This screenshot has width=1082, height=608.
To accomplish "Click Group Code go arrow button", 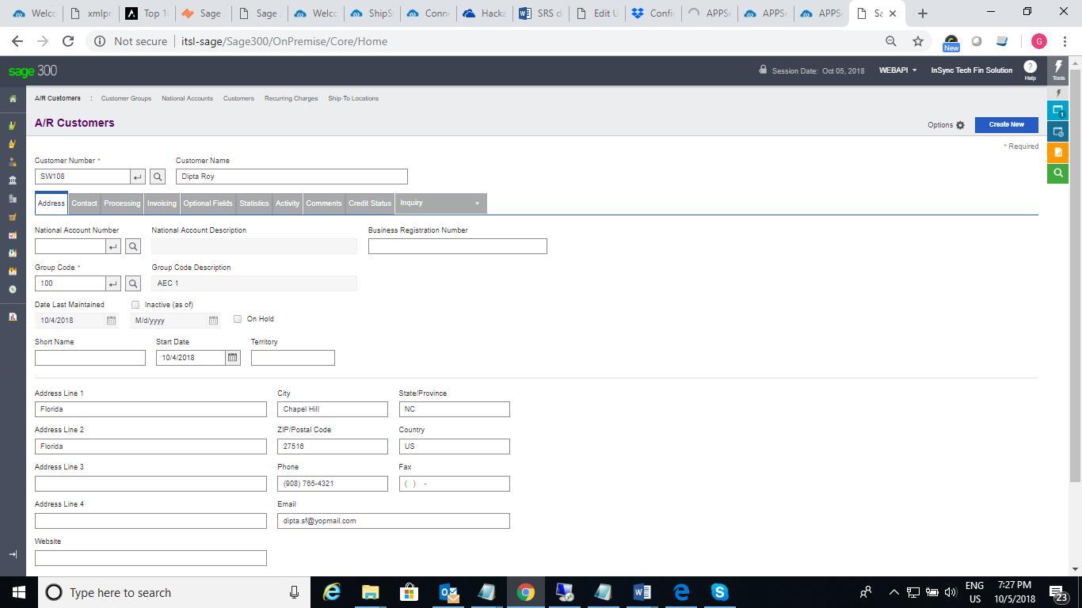I will click(x=113, y=283).
